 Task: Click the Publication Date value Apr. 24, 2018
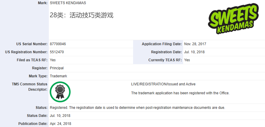(60, 124)
